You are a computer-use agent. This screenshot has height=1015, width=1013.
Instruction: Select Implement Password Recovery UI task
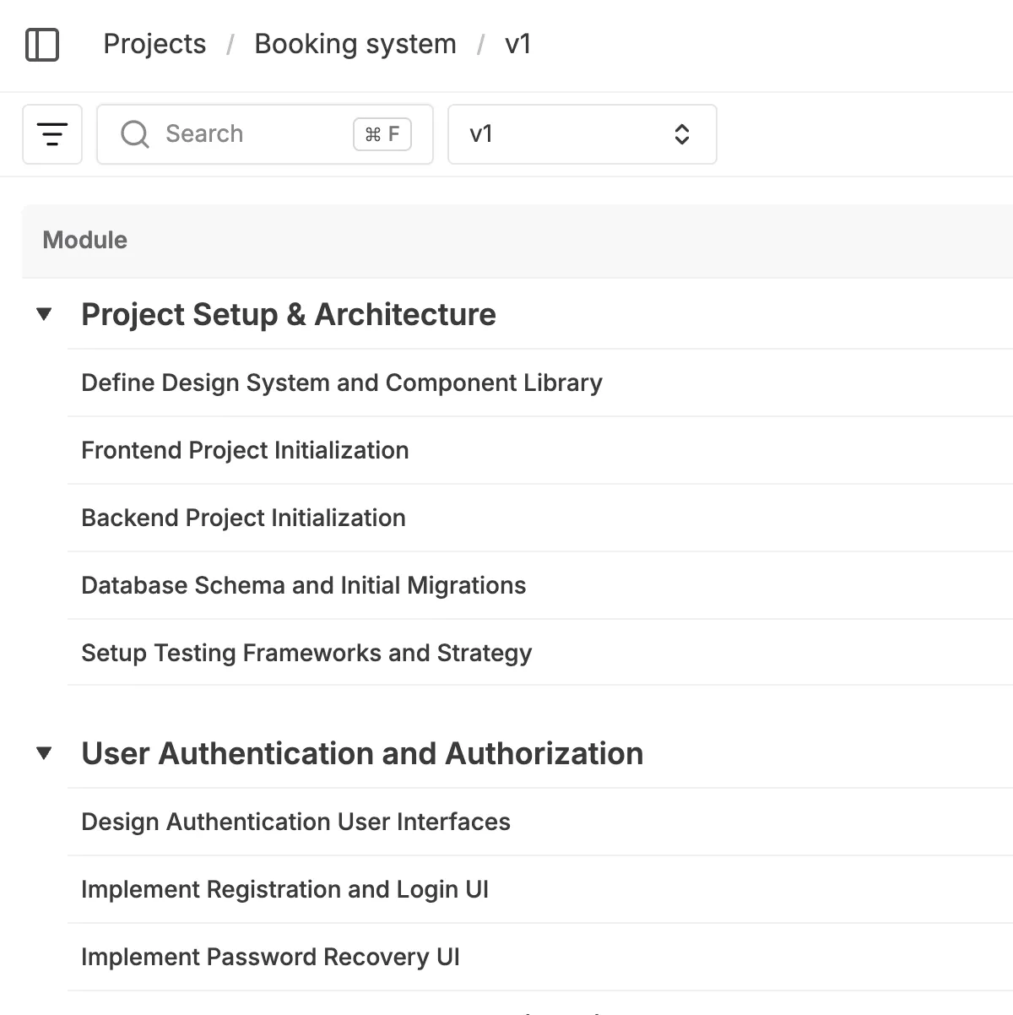270,957
